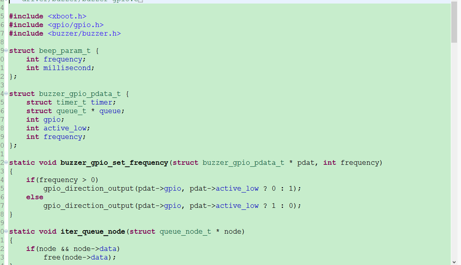Click the queue pointer field name
The height and width of the screenshot is (265, 461).
[110, 111]
